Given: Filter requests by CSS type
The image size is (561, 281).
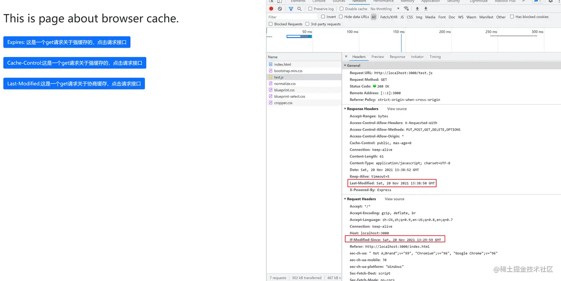Looking at the screenshot, I should point(410,17).
